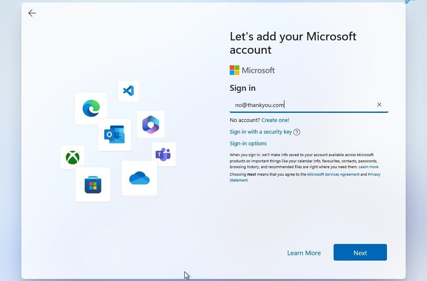
Task: Choose Sign in with a security key
Action: [261, 132]
